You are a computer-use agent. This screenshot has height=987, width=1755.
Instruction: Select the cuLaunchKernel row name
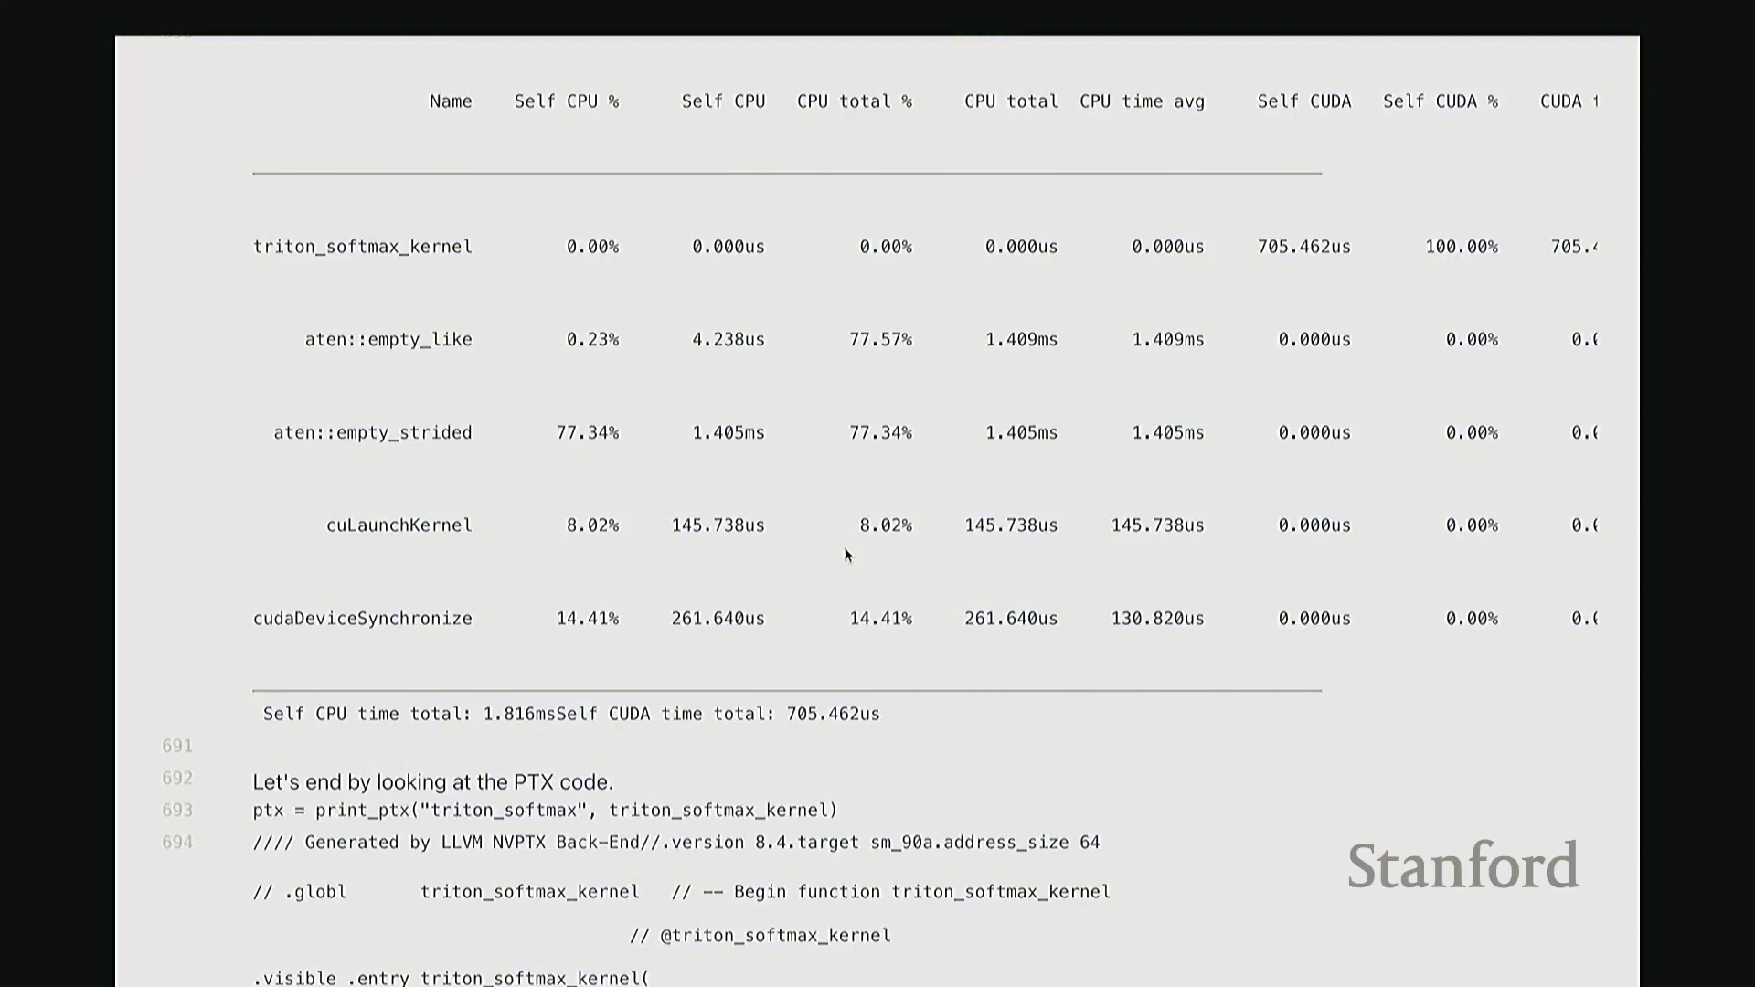[399, 525]
